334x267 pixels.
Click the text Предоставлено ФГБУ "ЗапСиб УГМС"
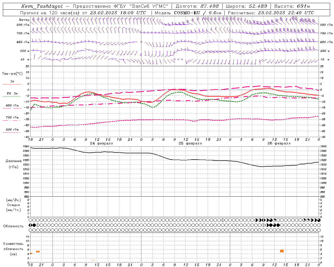[x=121, y=6]
